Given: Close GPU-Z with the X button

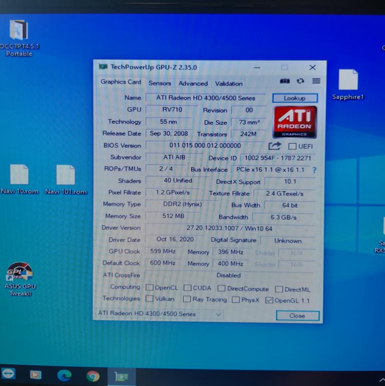Looking at the screenshot, I should 313,67.
